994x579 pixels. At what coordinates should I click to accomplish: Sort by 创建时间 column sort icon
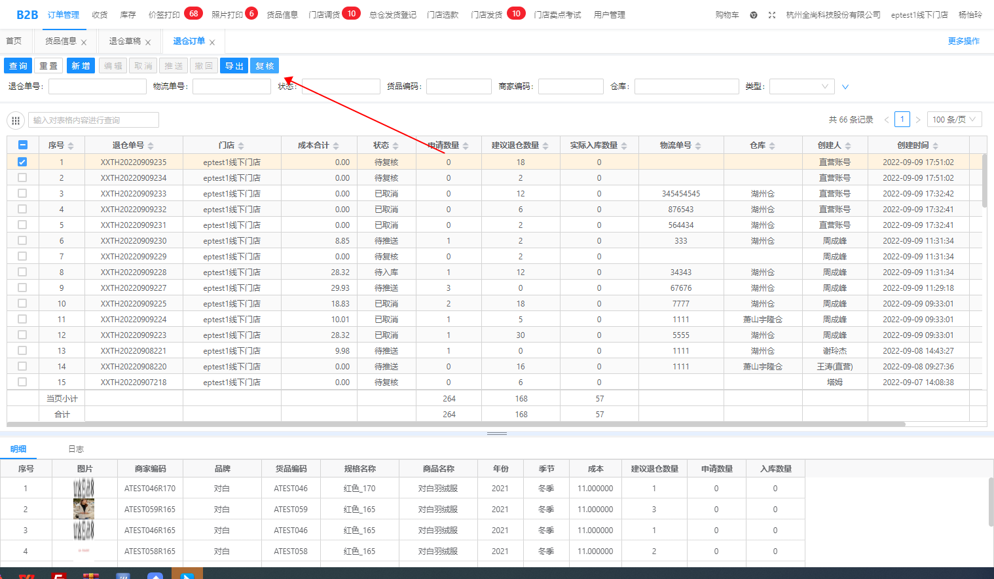[935, 146]
